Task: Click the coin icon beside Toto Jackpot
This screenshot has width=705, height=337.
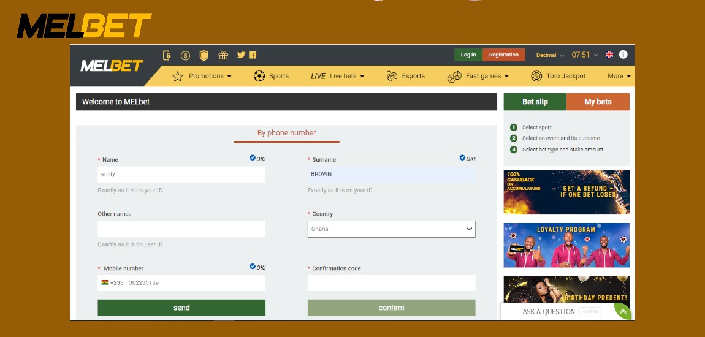Action: click(536, 76)
